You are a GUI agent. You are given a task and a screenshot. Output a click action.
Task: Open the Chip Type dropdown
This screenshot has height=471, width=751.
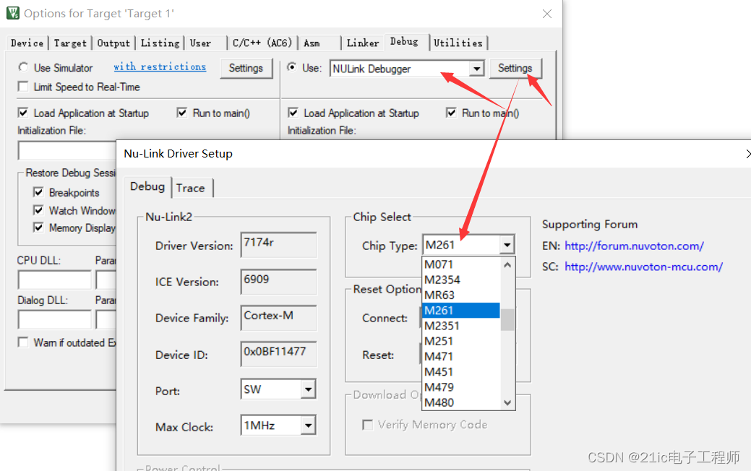tap(506, 245)
